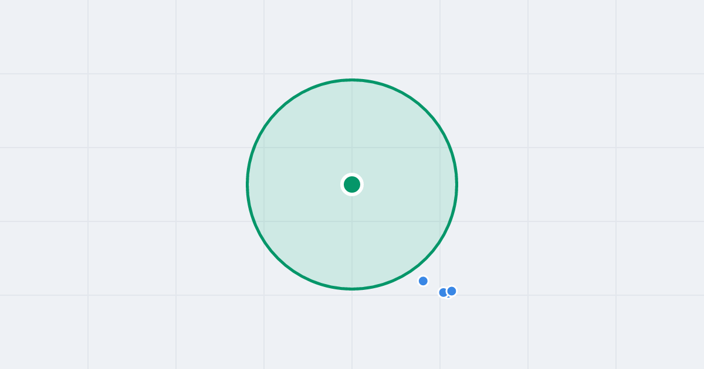The image size is (704, 369).
Task: Pick the left blue dot in the overlapping cluster
Action: (x=444, y=292)
